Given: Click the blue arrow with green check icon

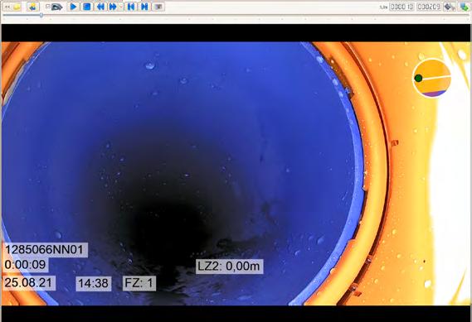Looking at the screenshot, I should click(x=465, y=7).
